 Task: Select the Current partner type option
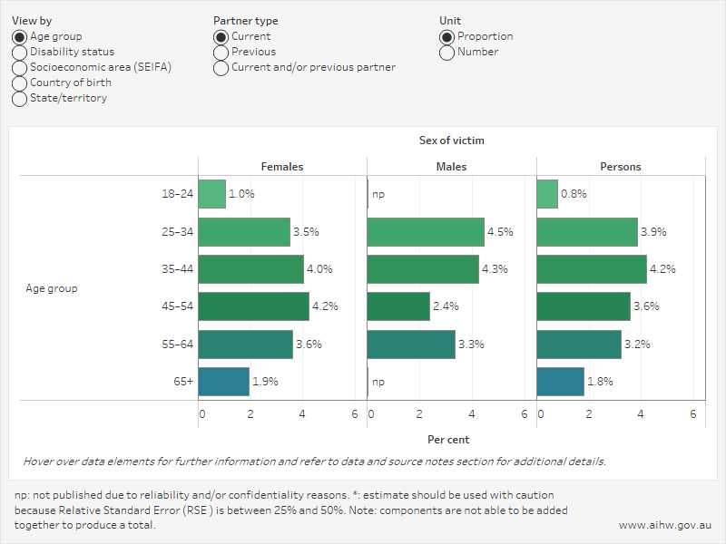tap(220, 35)
